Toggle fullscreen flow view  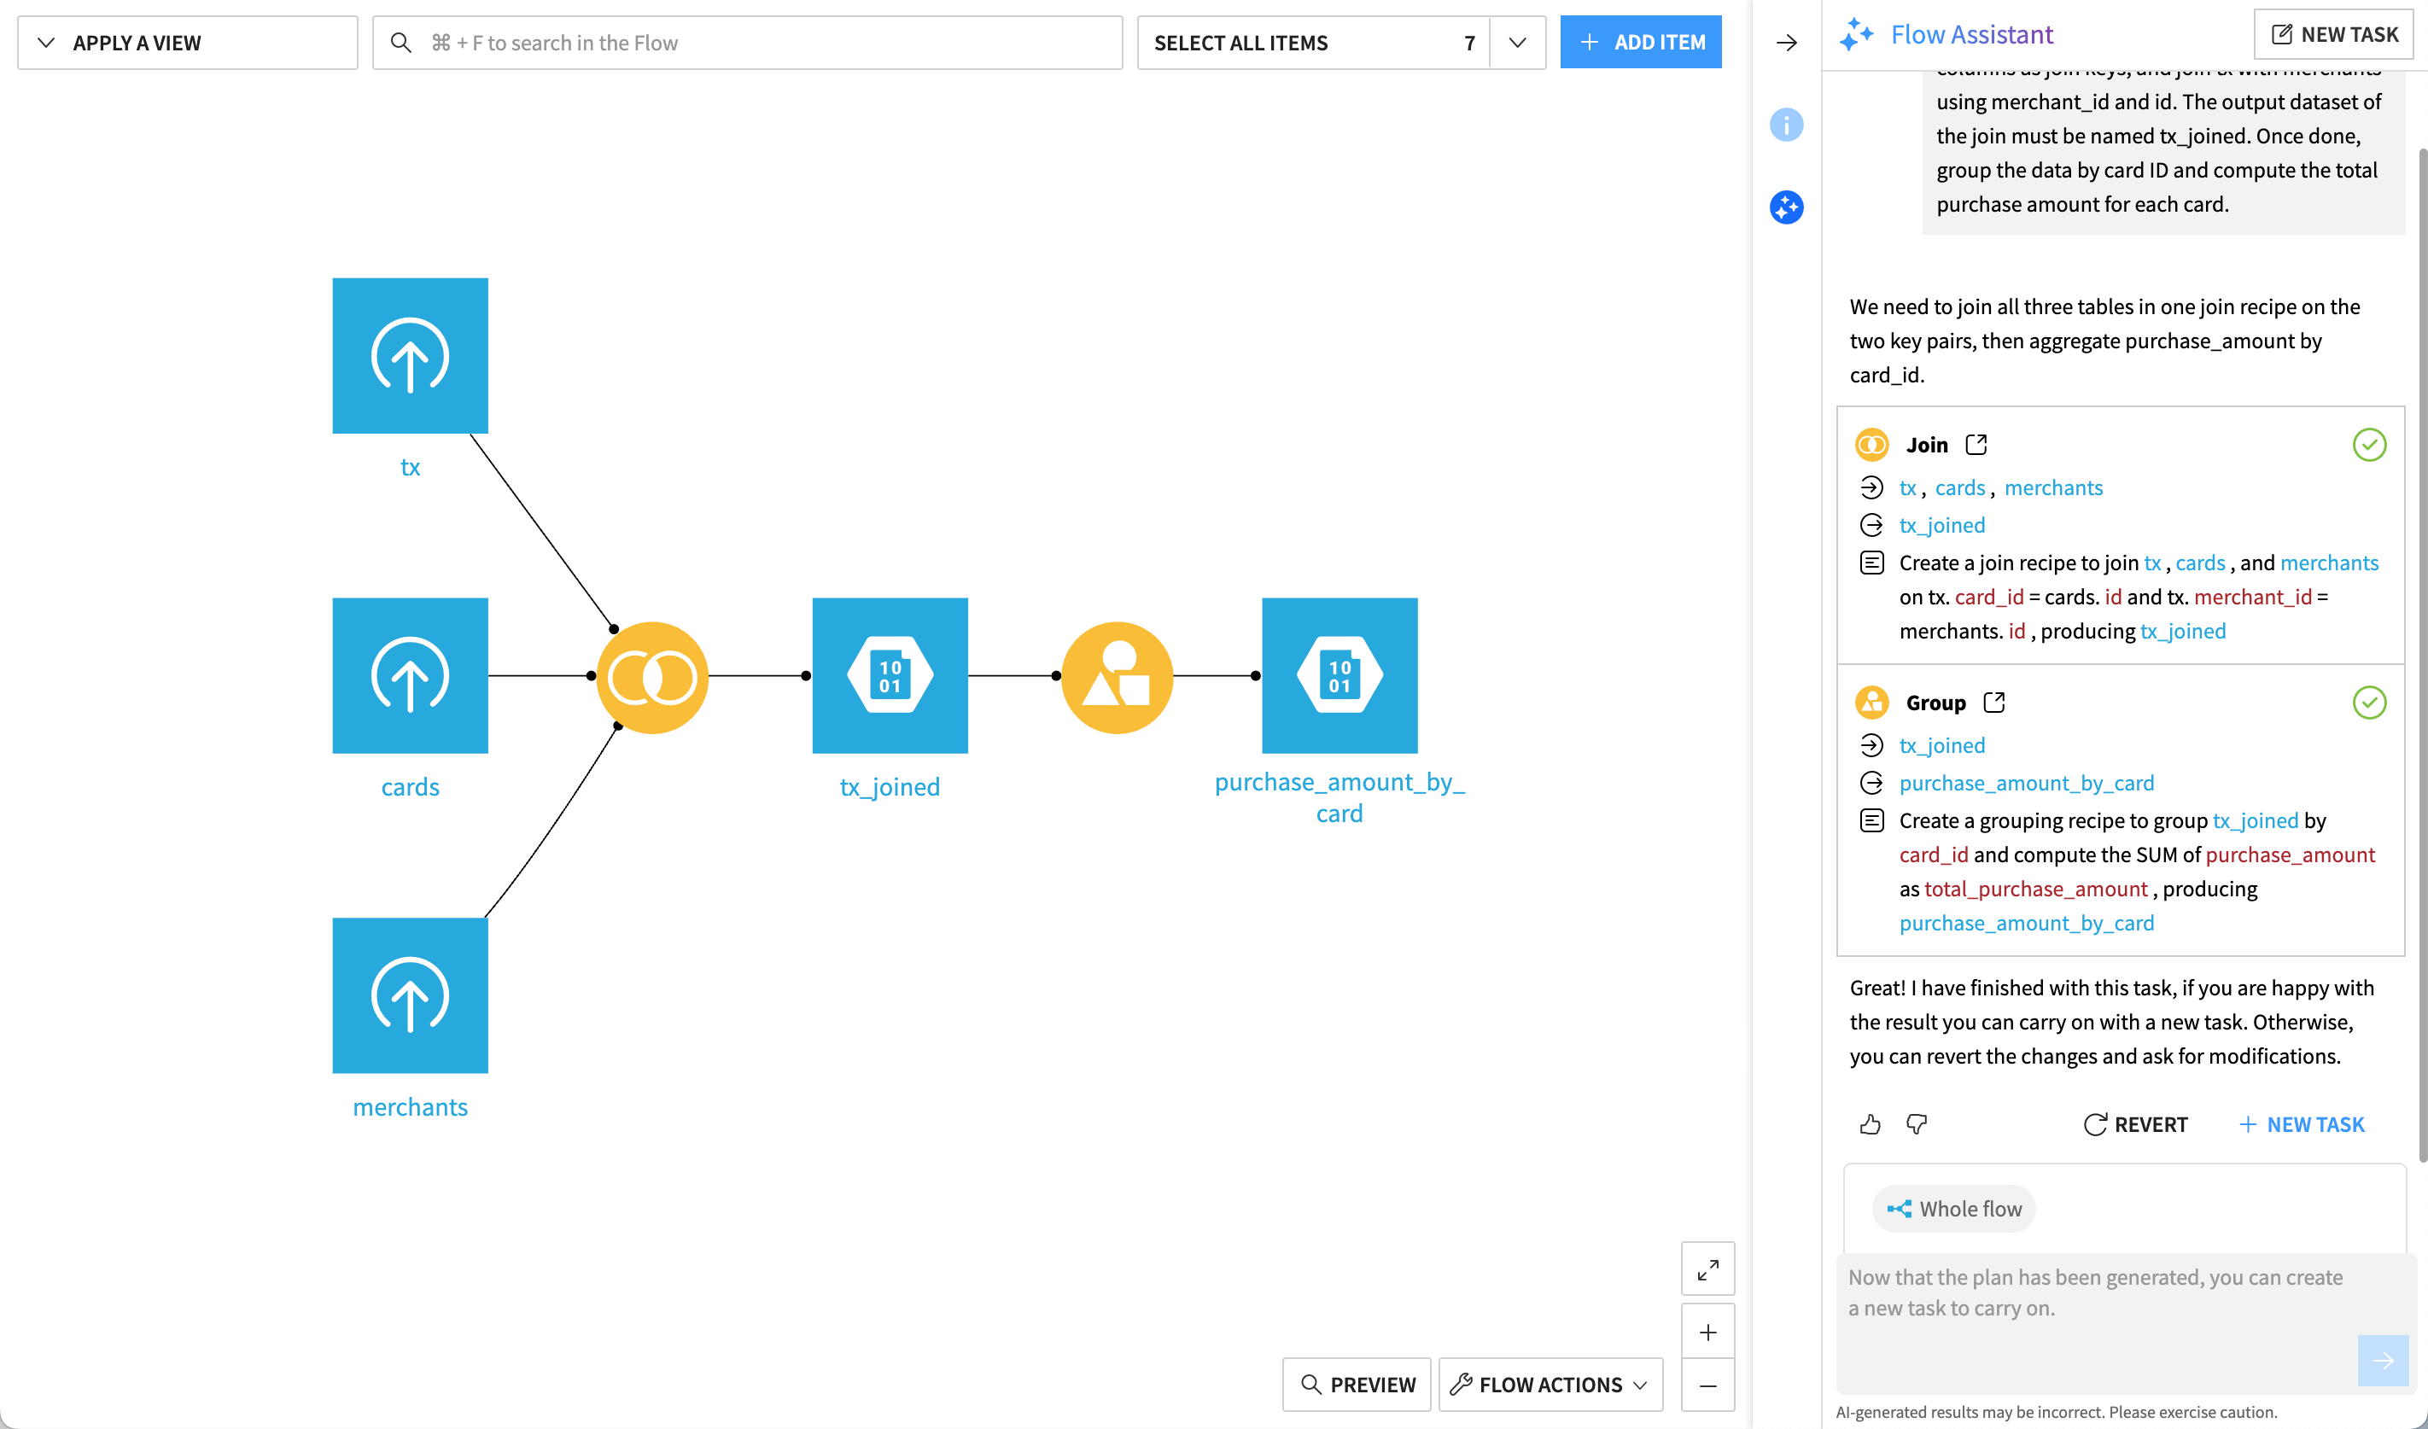pyautogui.click(x=1707, y=1268)
